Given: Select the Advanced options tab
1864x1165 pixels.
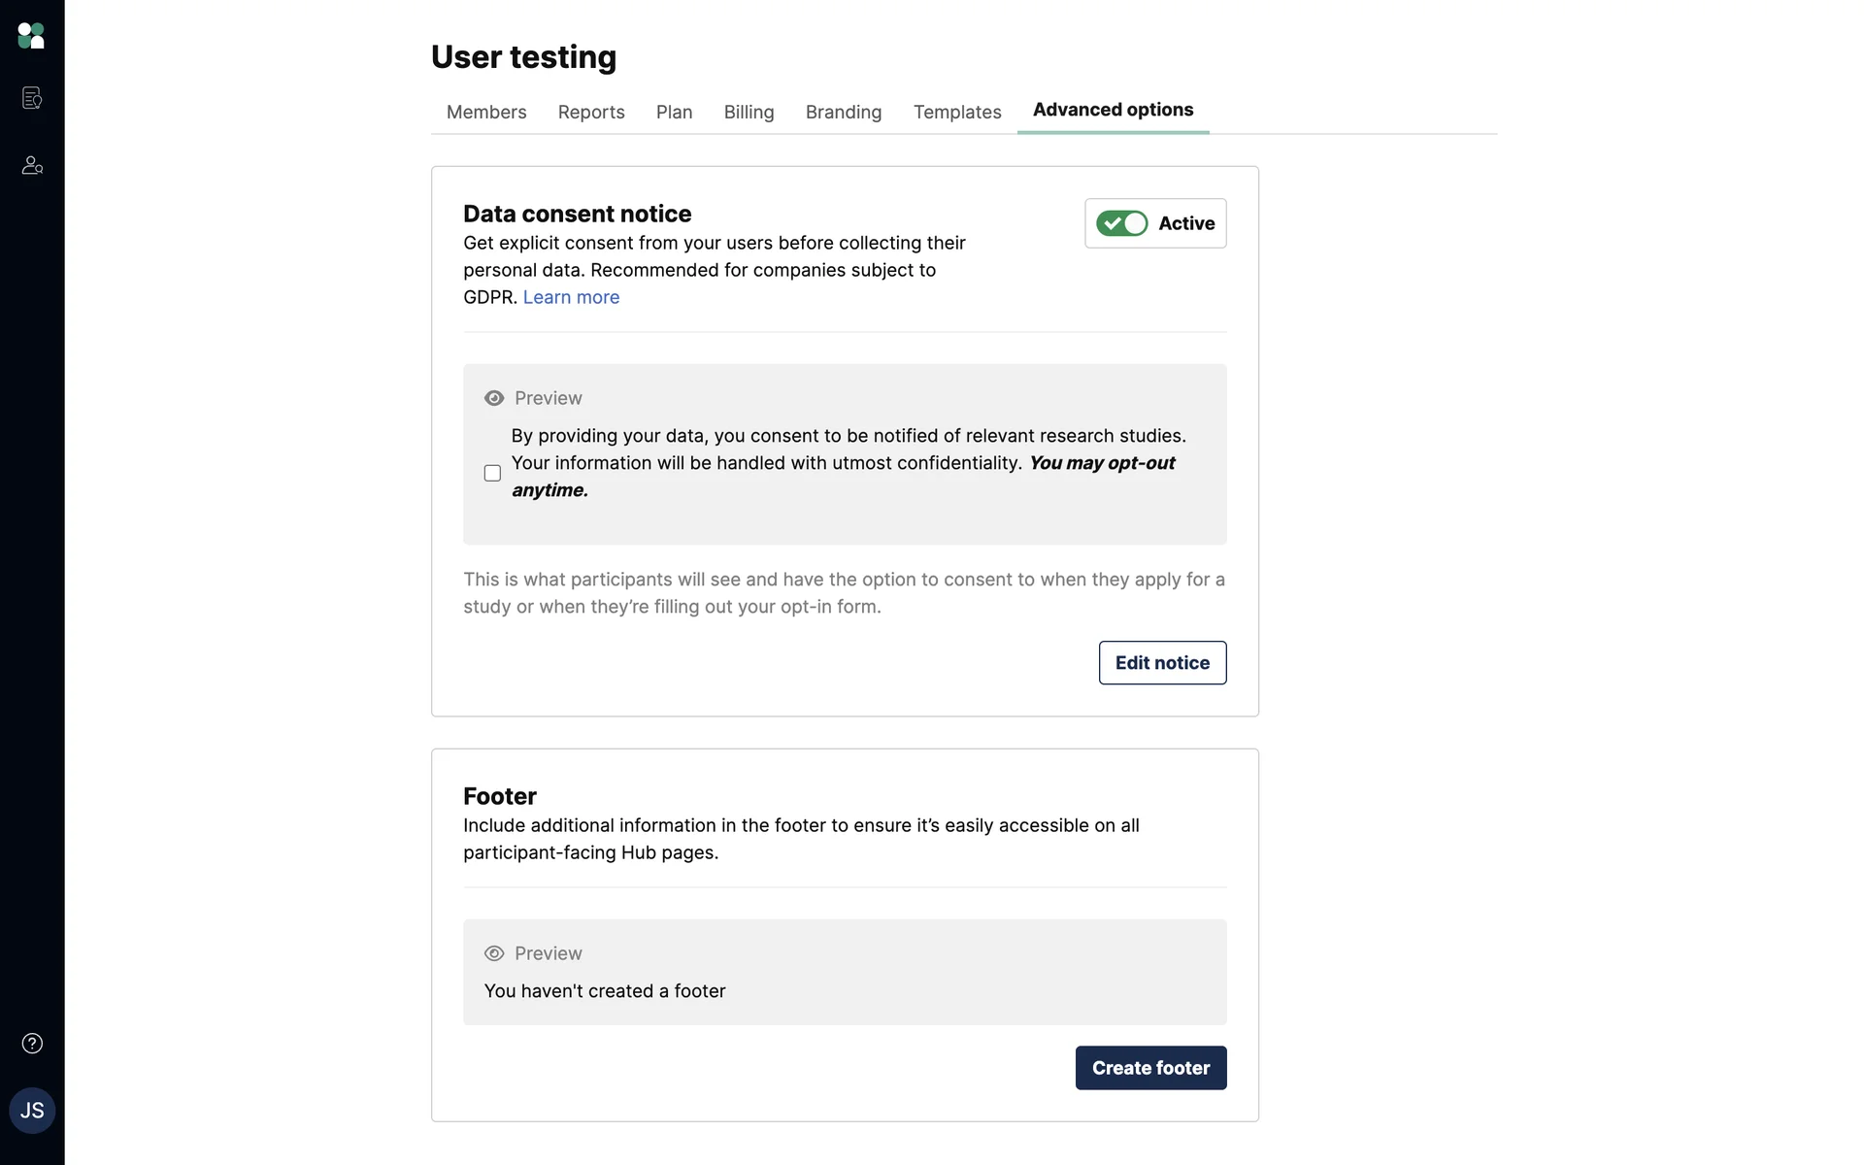Looking at the screenshot, I should 1113,110.
